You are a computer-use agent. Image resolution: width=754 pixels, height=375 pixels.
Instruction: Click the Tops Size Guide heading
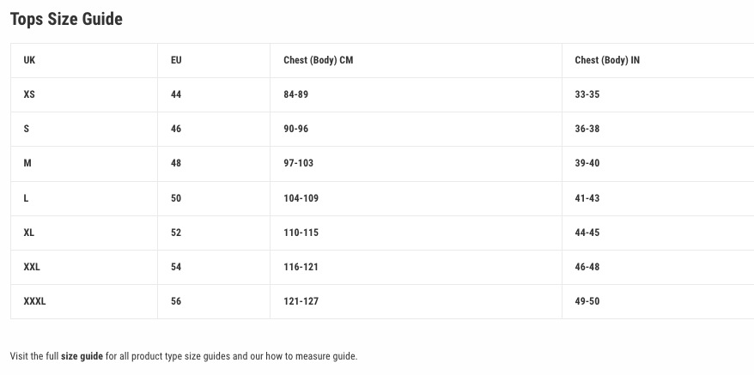coord(66,19)
